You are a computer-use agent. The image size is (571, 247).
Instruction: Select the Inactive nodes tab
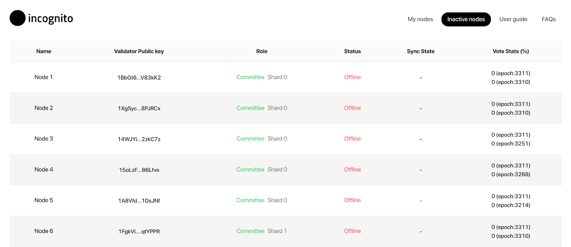tap(466, 19)
